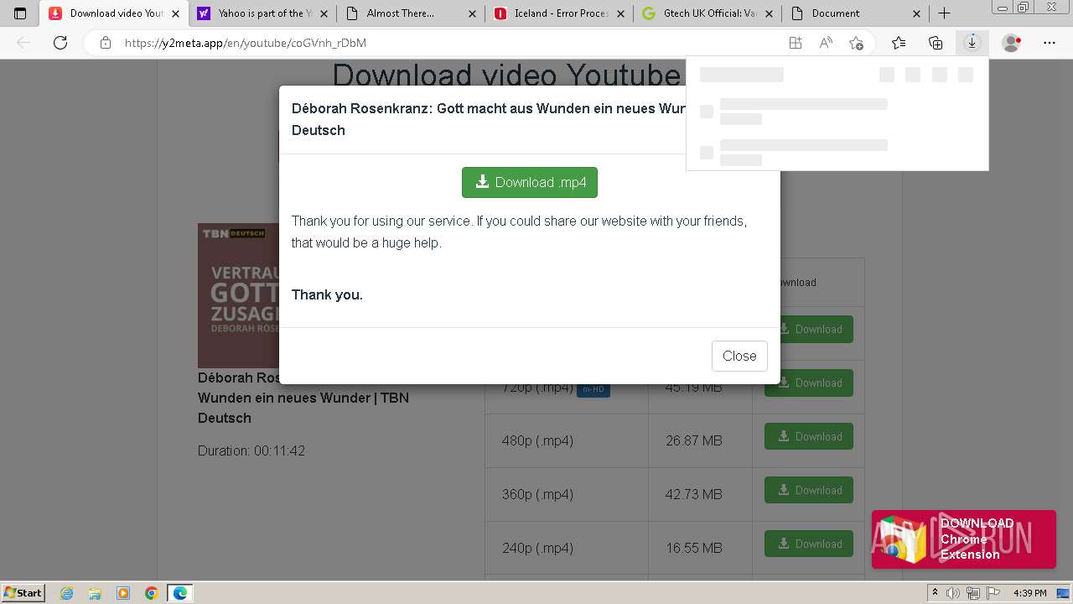
Task: Open the profile avatar icon
Action: click(1012, 43)
